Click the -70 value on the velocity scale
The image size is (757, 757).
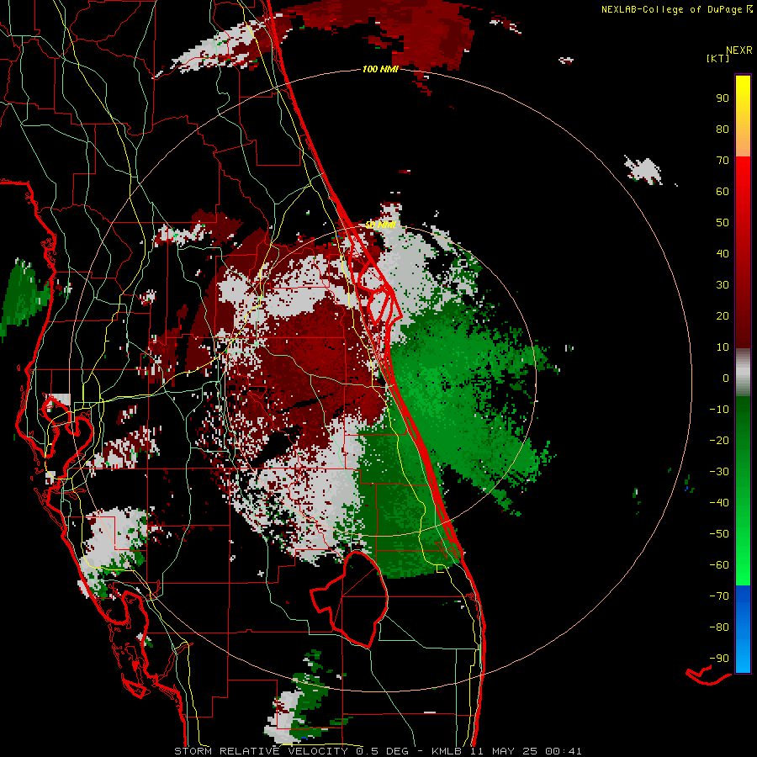pyautogui.click(x=719, y=596)
